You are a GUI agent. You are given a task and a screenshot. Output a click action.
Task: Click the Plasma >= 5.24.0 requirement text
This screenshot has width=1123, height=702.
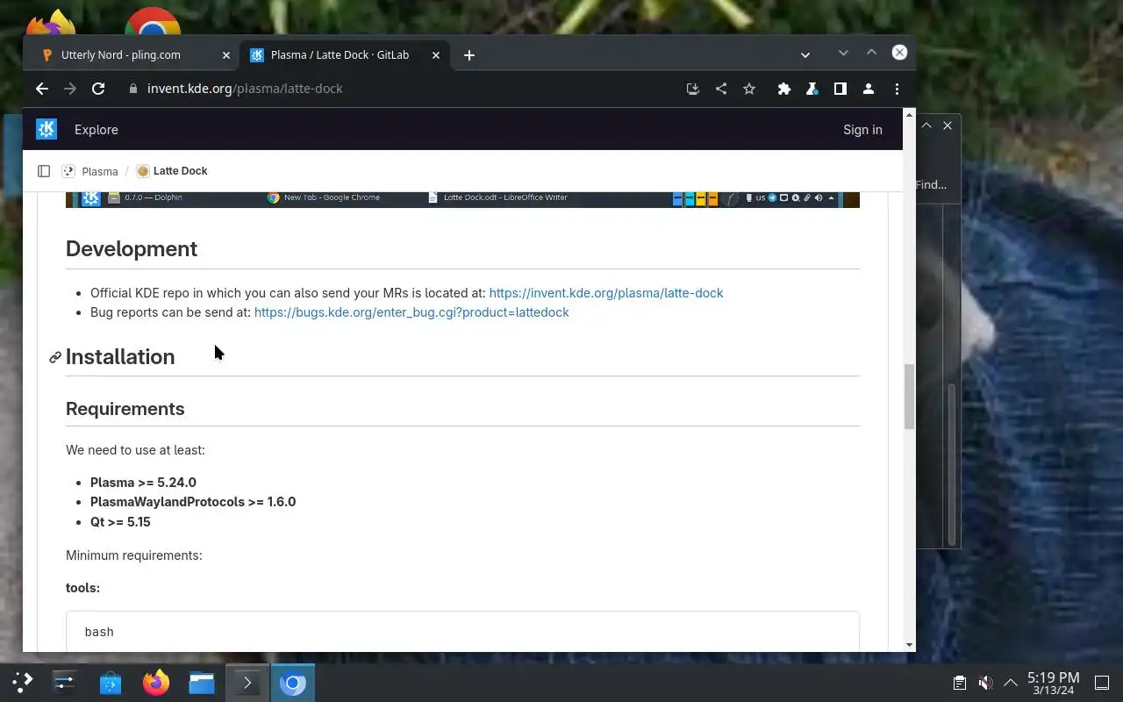point(143,483)
